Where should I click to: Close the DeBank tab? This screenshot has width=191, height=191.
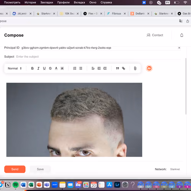coord(148,14)
